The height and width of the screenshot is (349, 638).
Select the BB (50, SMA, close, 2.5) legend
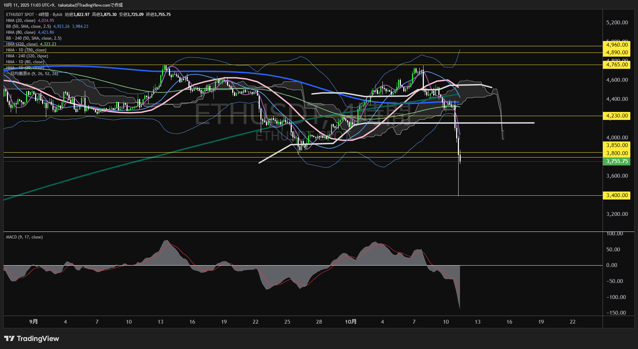click(29, 26)
